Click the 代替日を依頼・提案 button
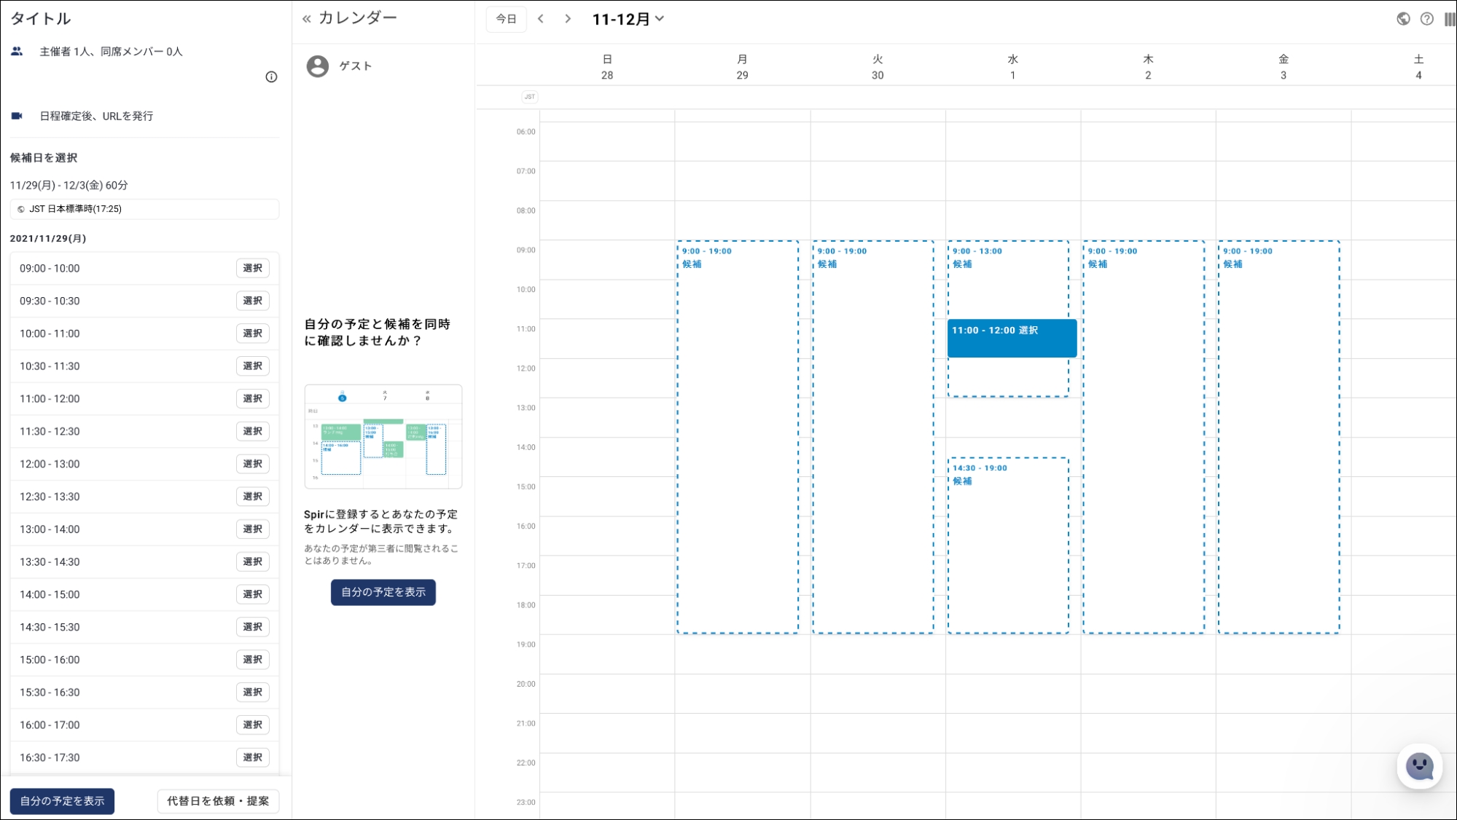 tap(217, 801)
